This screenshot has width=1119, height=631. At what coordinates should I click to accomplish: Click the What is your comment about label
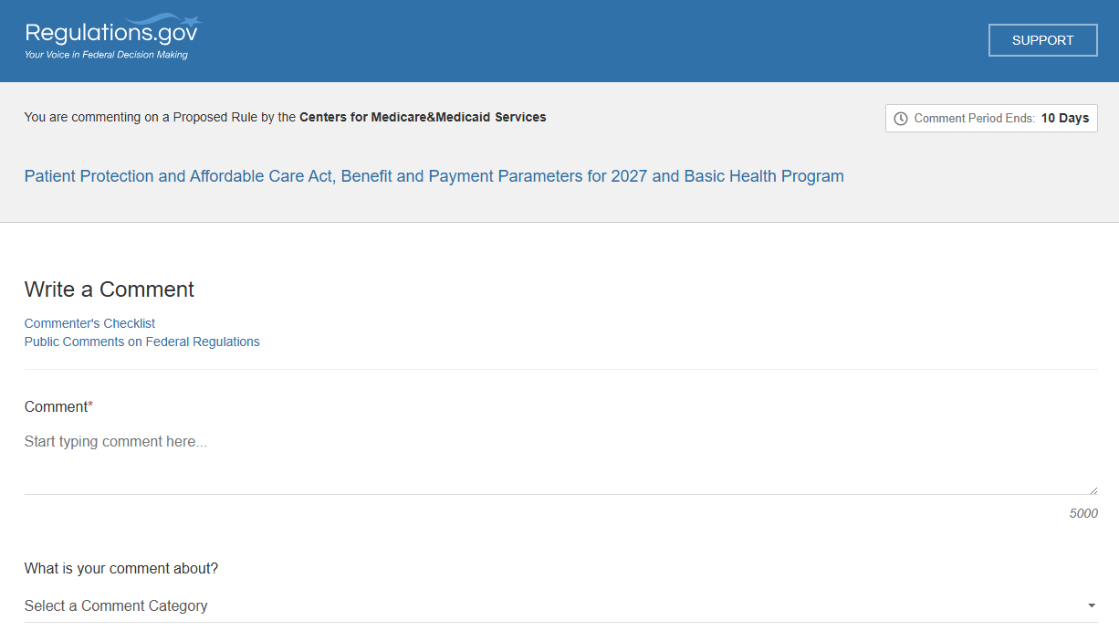click(120, 568)
